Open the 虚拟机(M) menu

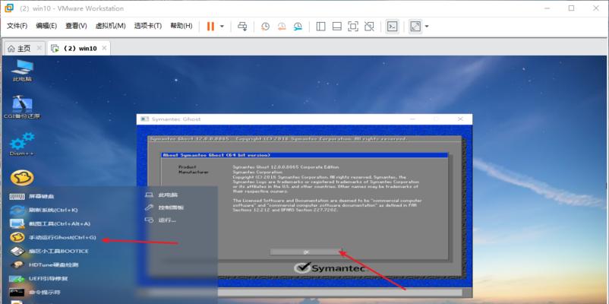click(x=110, y=26)
